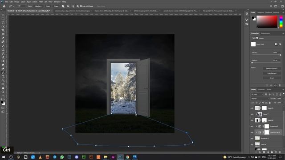The width and height of the screenshot is (285, 160).
Task: Select the Rectangle shape tool
Action: tap(3, 84)
